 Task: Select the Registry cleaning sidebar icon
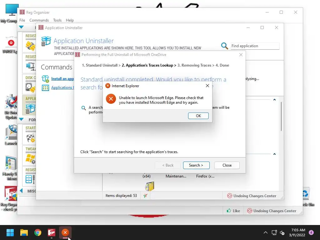(x=30, y=46)
